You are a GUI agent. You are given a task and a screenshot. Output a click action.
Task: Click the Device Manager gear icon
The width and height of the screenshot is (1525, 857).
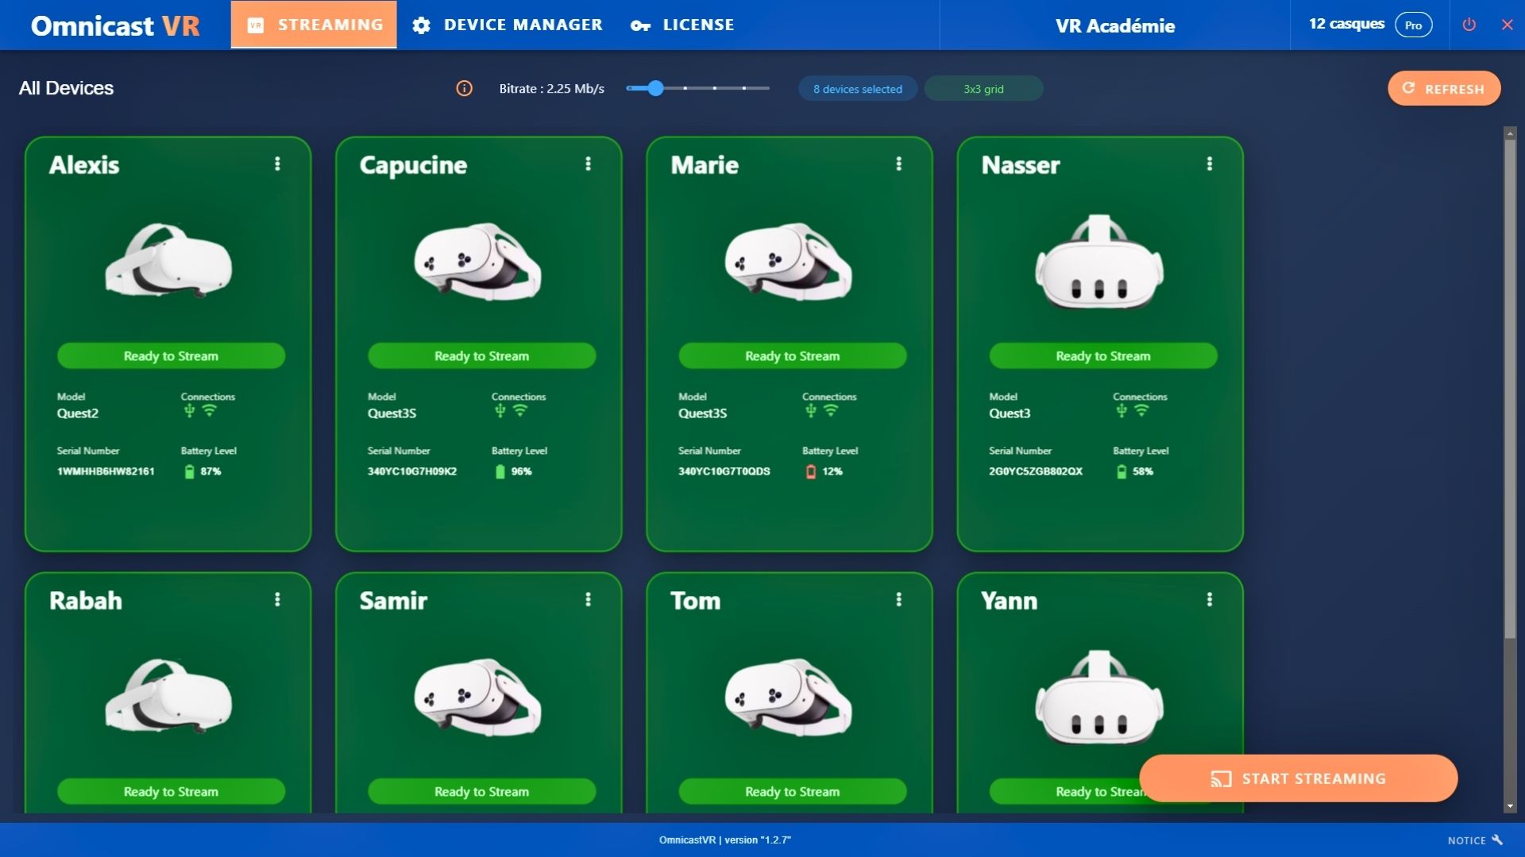point(421,25)
